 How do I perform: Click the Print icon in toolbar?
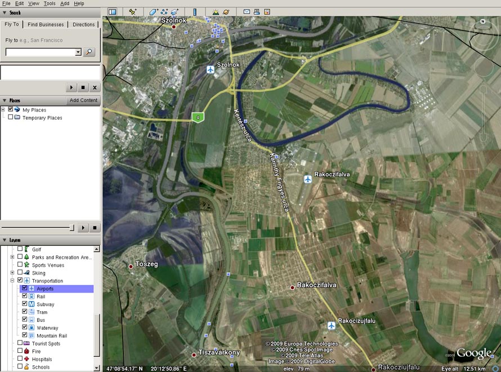257,11
